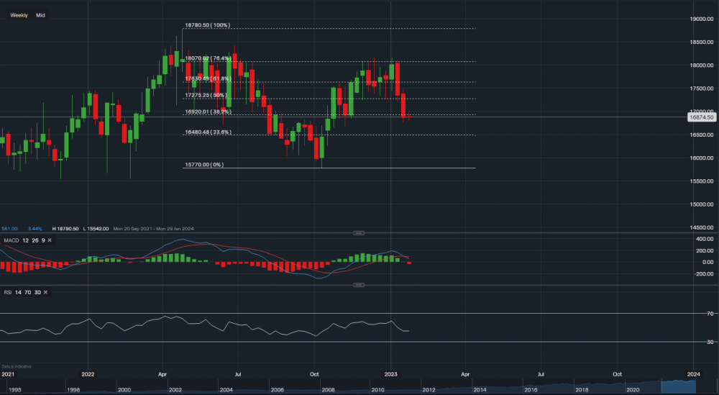Jump to 2014 in history navigator
This screenshot has width=719, height=395.
click(x=480, y=390)
